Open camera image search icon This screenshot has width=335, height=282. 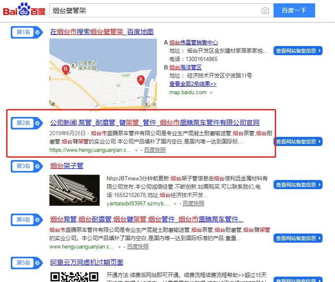coord(265,10)
